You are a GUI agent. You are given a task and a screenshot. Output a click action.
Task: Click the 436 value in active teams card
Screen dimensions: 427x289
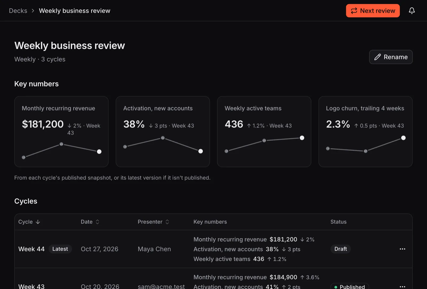234,124
